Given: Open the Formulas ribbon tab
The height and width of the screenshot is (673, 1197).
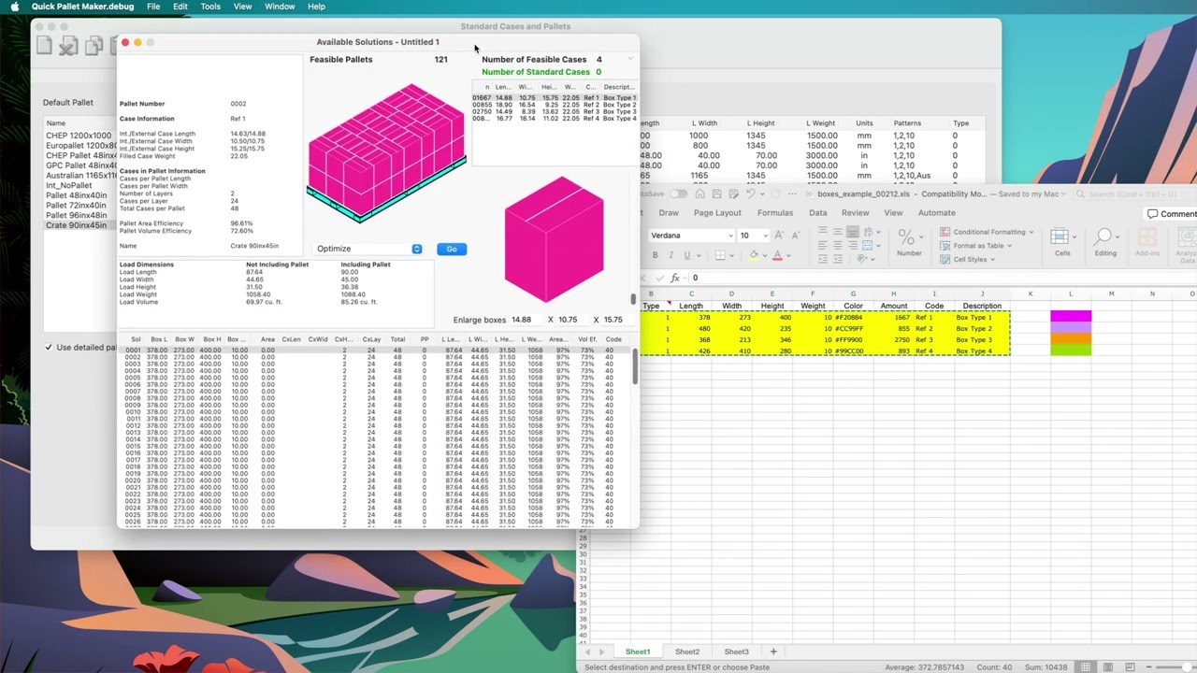Looking at the screenshot, I should (x=775, y=213).
